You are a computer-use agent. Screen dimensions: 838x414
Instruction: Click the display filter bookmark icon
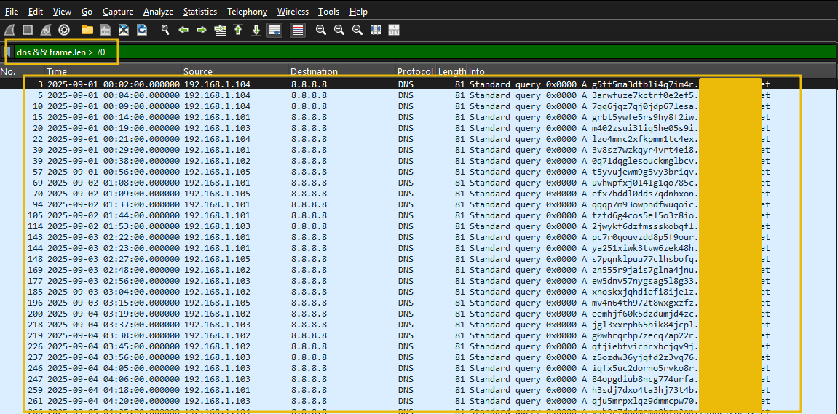8,52
